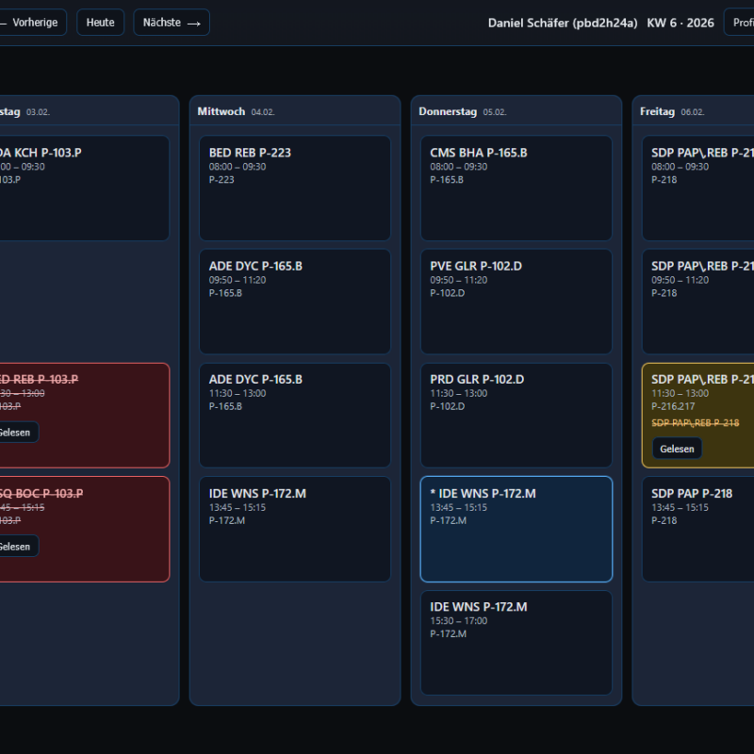Select the PRD GLR P-102.D lesson
The height and width of the screenshot is (754, 754).
[516, 415]
